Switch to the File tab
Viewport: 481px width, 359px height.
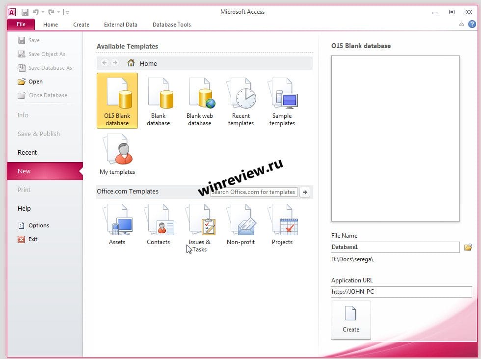click(x=21, y=24)
